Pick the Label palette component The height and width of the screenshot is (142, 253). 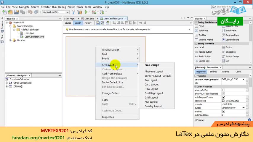tap(199, 47)
